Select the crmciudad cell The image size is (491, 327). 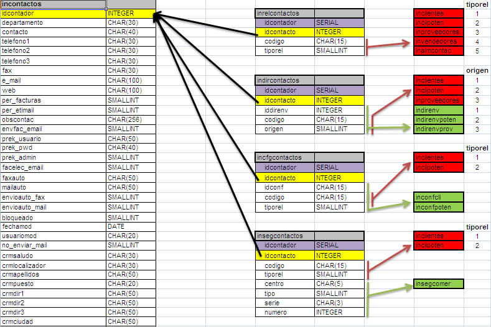53,322
